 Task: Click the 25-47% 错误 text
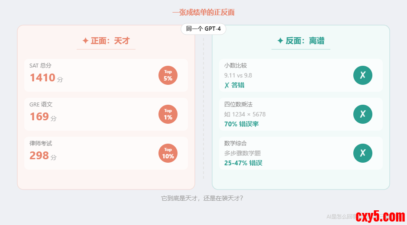pos(243,163)
